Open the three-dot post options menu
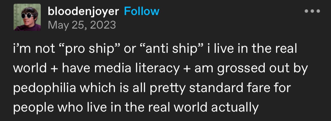Image resolution: width=331 pixels, height=121 pixels. coord(312,12)
